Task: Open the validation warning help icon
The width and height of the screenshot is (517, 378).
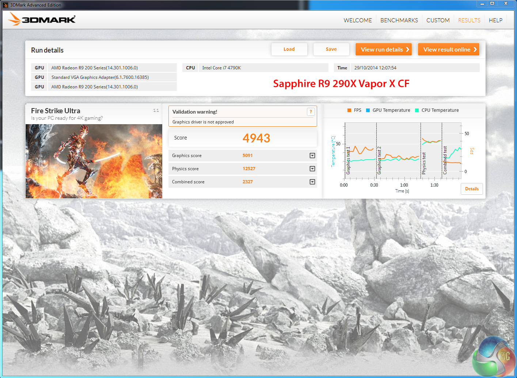Action: click(311, 112)
